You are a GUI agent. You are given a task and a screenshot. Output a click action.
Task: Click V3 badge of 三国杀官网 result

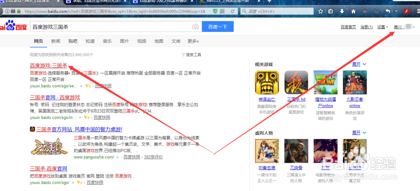pyautogui.click(x=87, y=117)
